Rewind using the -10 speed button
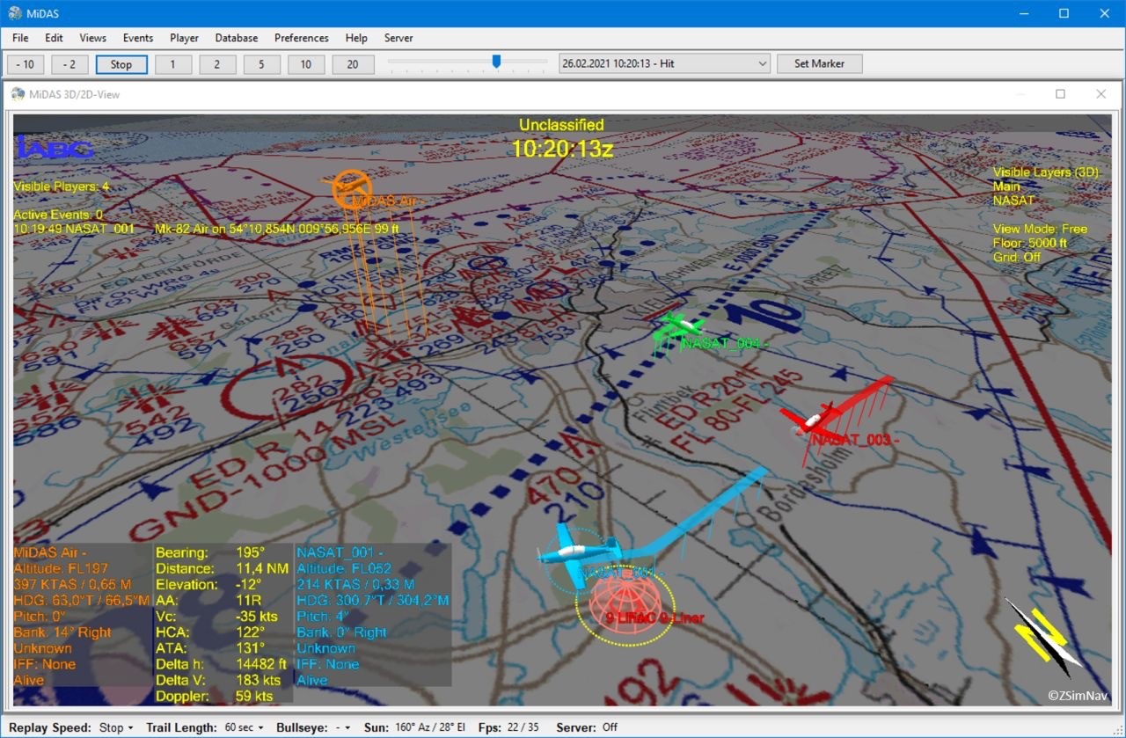This screenshot has height=738, width=1126. pos(26,64)
